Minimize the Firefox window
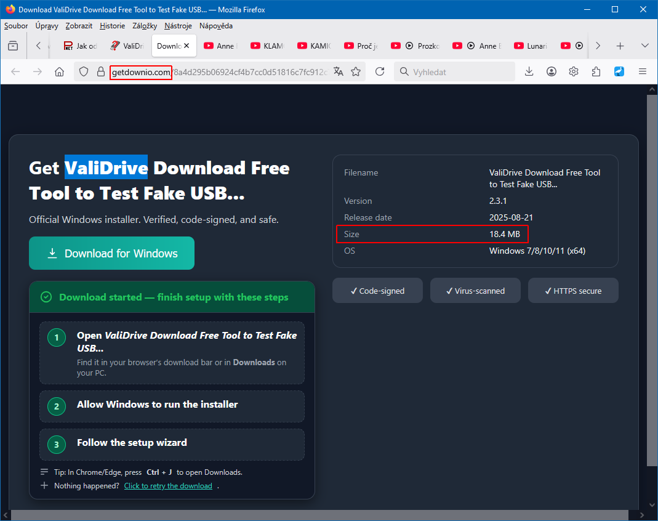Viewport: 658px width, 521px height. pos(587,9)
